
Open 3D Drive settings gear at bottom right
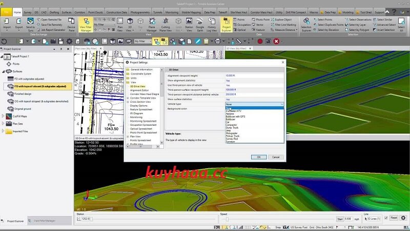pos(403,218)
